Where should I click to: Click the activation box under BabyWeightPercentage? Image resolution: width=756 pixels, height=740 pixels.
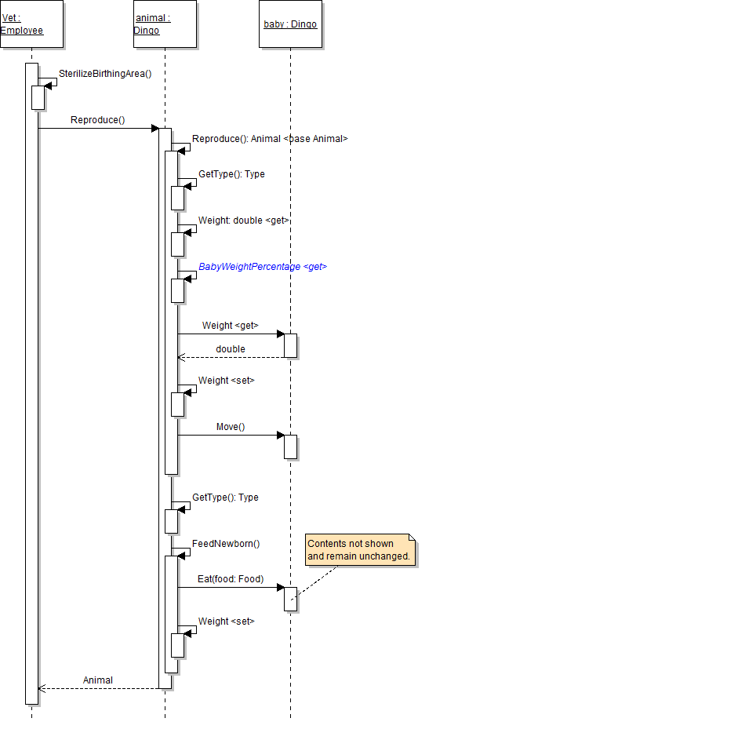[177, 290]
